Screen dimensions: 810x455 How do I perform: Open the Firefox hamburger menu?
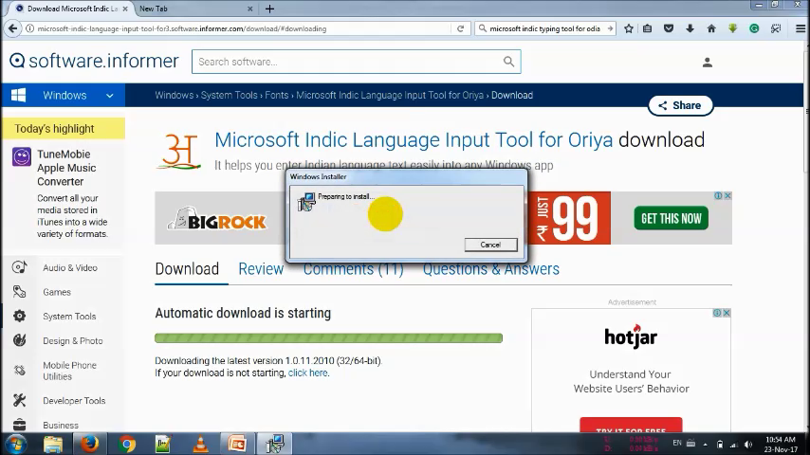point(801,29)
